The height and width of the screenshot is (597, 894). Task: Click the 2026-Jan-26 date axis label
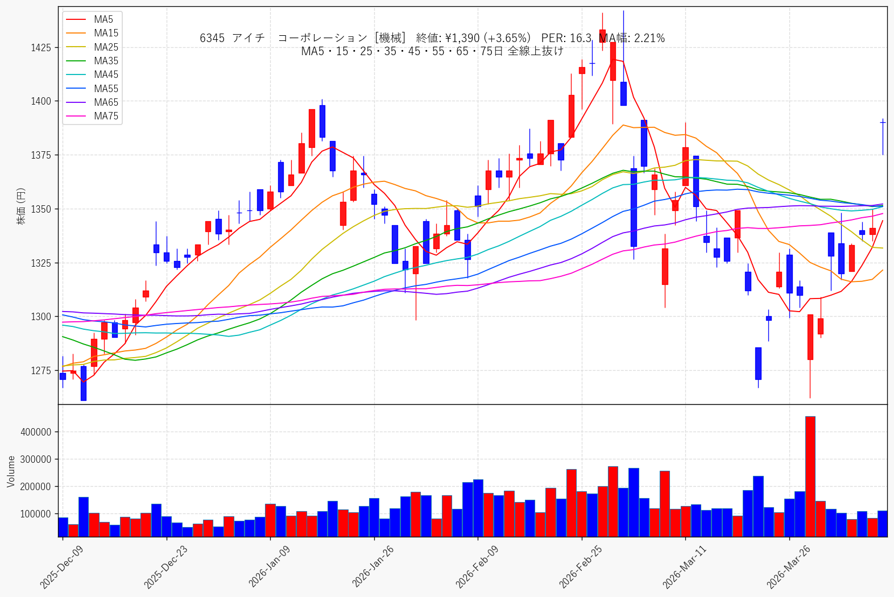374,566
